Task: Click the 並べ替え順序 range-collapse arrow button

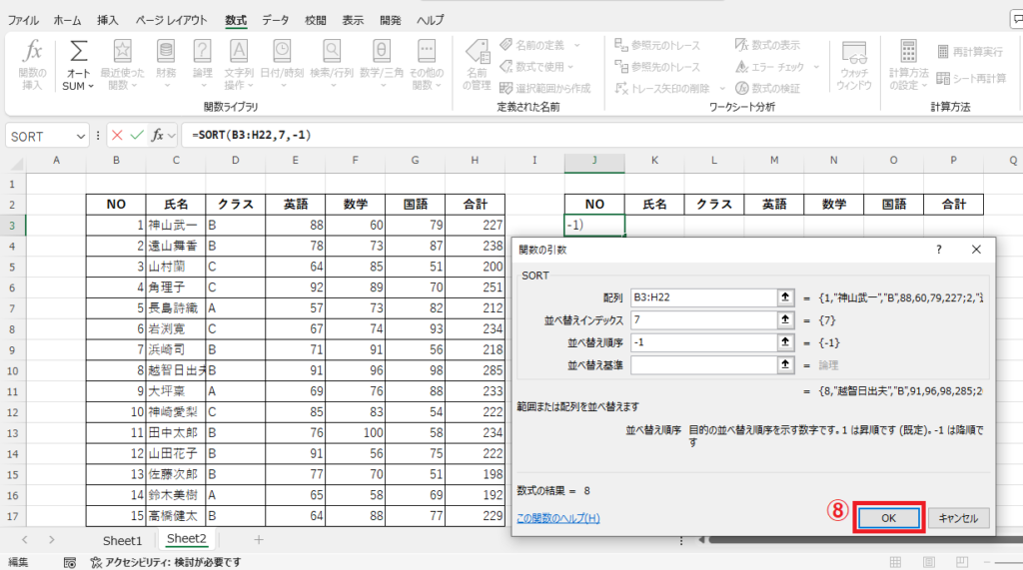Action: click(x=785, y=342)
